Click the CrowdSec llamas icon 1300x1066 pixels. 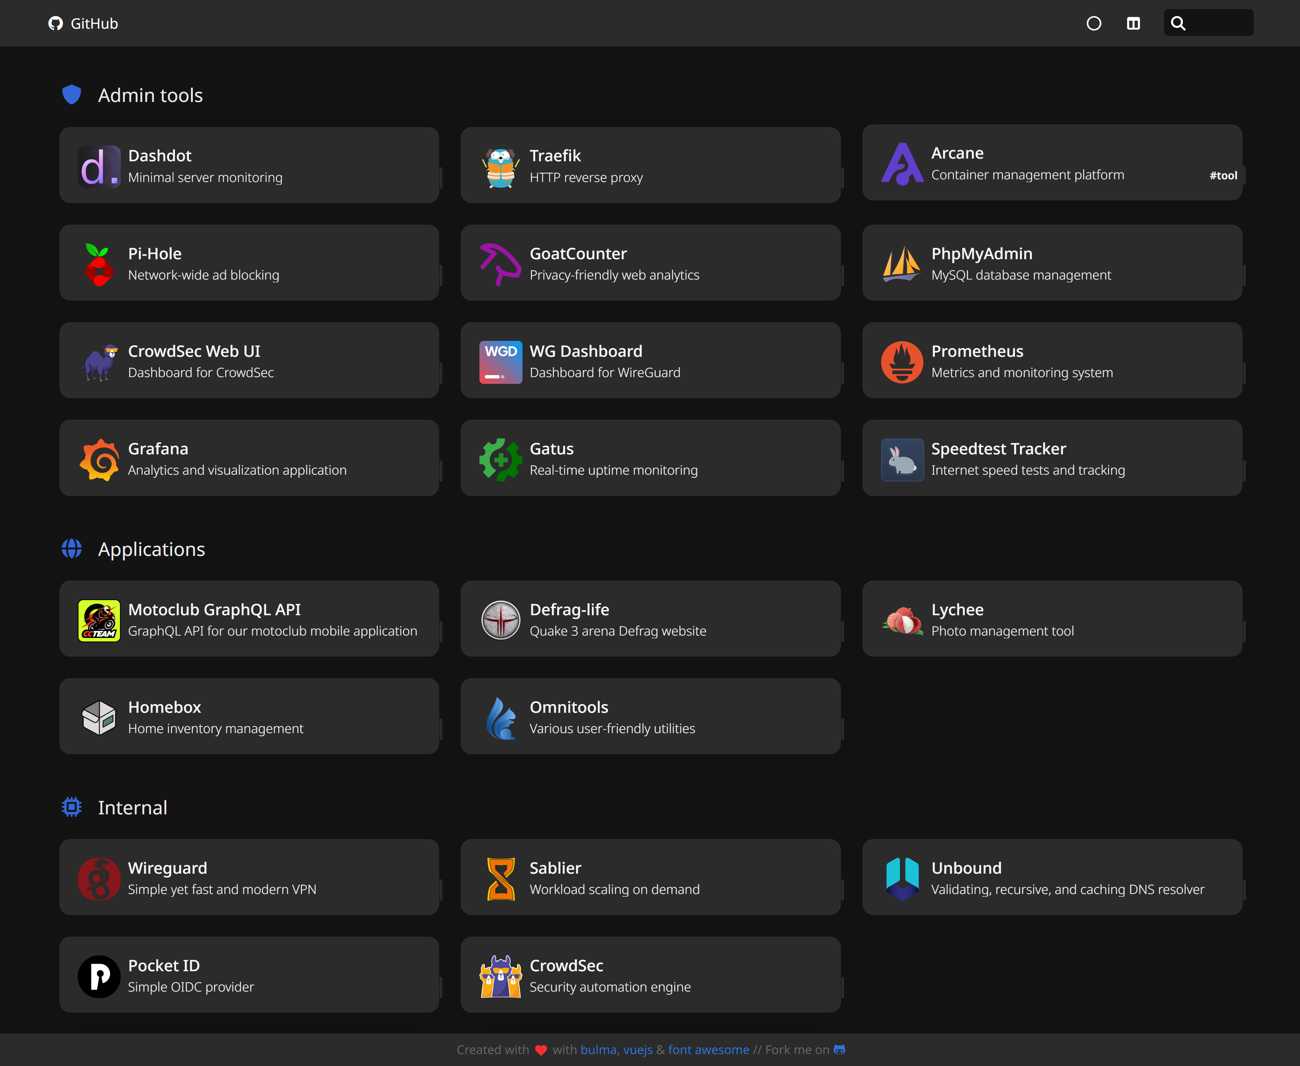pos(500,976)
